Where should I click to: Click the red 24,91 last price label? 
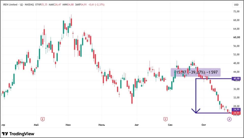point(236,113)
